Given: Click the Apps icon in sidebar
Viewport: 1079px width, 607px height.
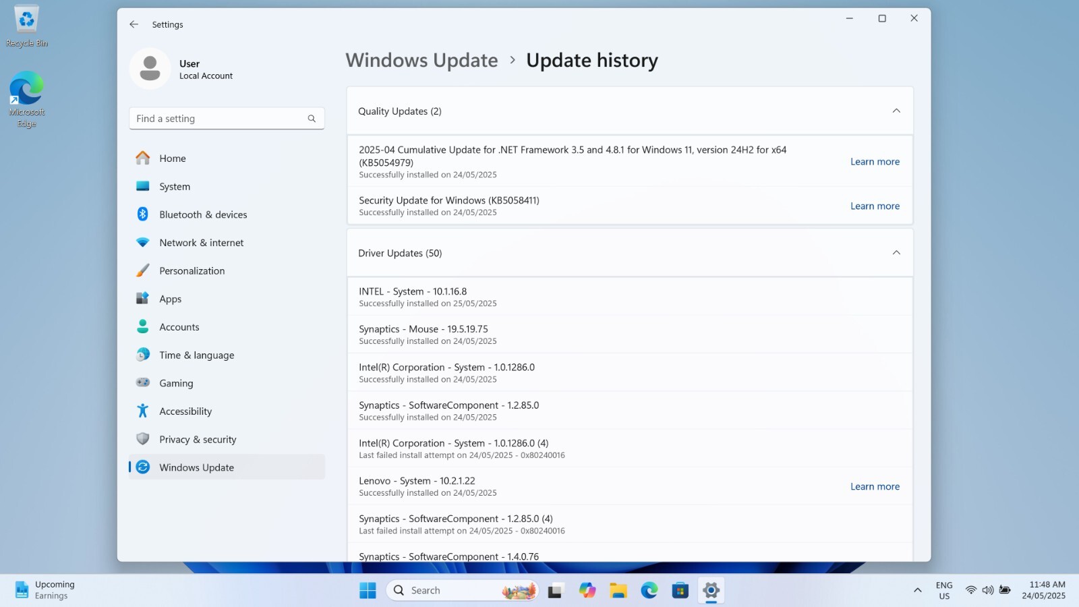Looking at the screenshot, I should [143, 298].
